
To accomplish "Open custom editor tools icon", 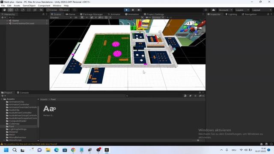I will (41, 10).
